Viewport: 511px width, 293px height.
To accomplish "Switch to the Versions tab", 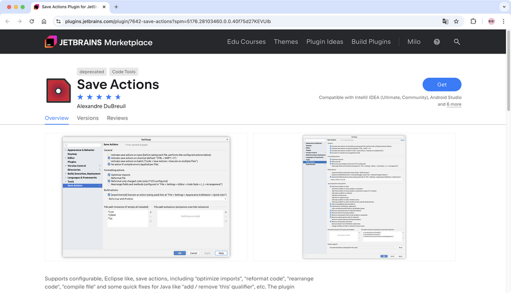I will 87,118.
